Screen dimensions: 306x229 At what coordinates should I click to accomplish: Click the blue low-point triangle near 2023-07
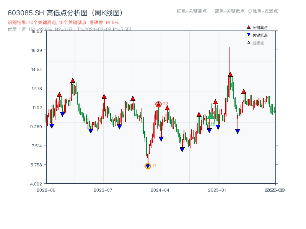(x=91, y=130)
